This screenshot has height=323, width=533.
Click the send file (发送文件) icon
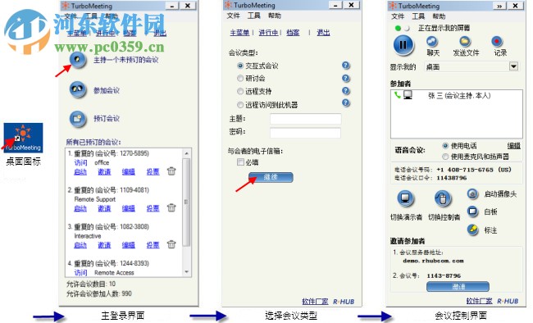465,42
